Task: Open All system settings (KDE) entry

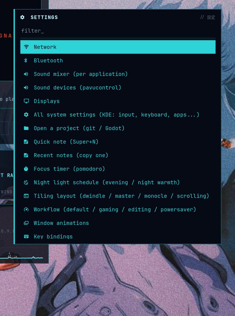Action: 118,115
